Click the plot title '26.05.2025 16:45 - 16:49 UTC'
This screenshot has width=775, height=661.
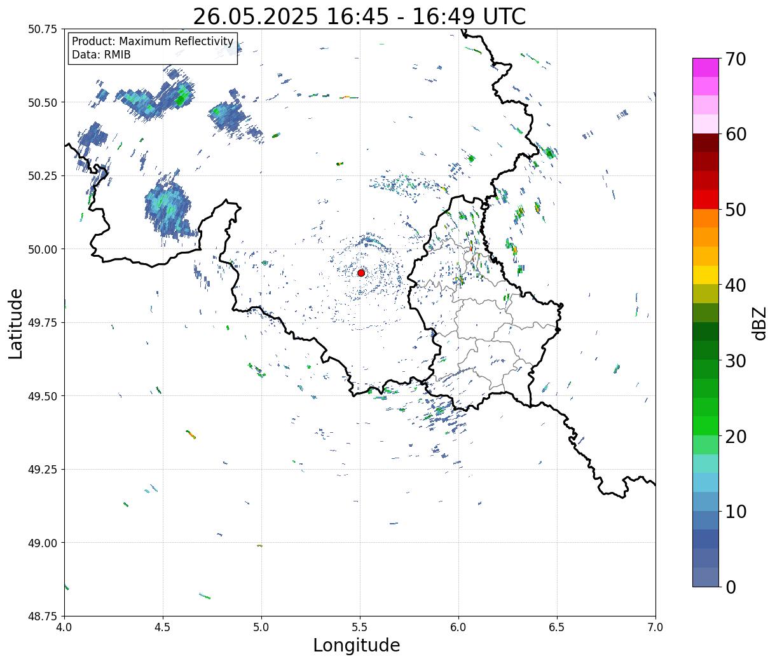[359, 17]
